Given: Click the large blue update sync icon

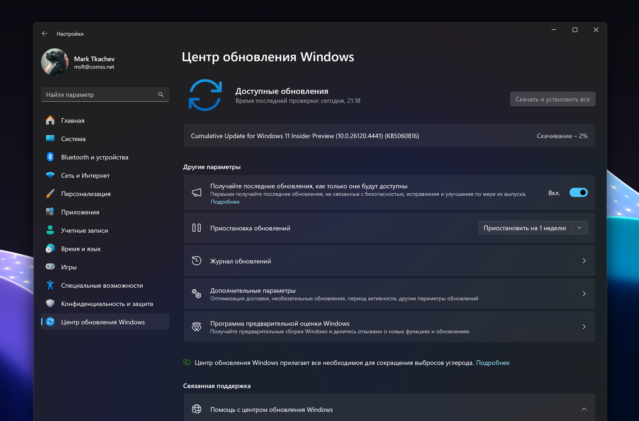Looking at the screenshot, I should coord(205,95).
